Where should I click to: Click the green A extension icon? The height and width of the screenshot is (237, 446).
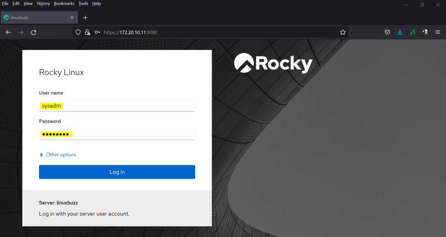412,32
